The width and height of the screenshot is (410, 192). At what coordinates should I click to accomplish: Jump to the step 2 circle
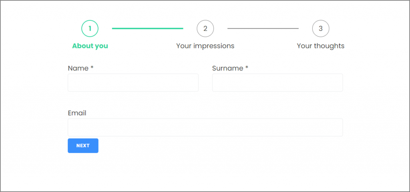pyautogui.click(x=205, y=28)
